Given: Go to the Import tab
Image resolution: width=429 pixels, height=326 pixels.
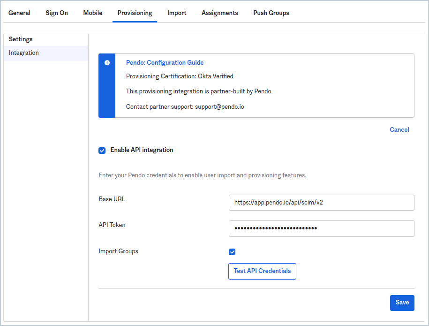Looking at the screenshot, I should [x=177, y=13].
